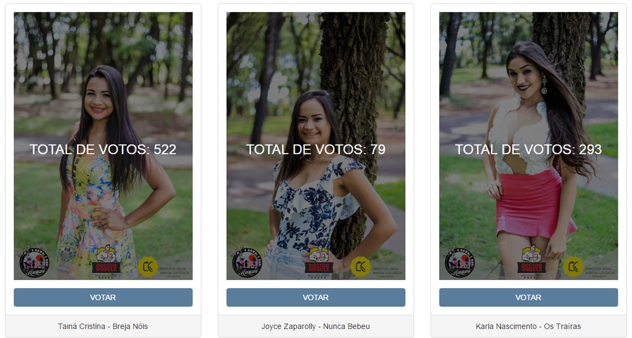Click the Hawaii logo on Tainá Cristina's photo
Image resolution: width=632 pixels, height=338 pixels.
tap(34, 262)
